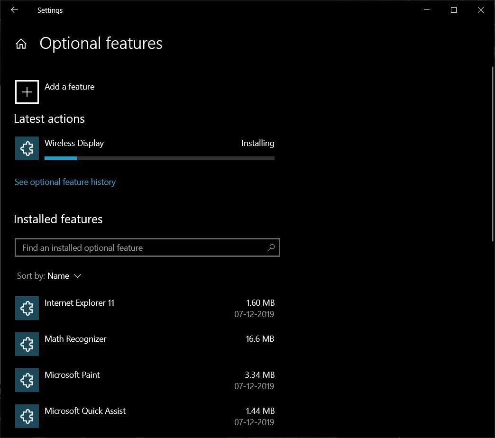Maximize the Settings window
495x438 pixels.
[454, 10]
